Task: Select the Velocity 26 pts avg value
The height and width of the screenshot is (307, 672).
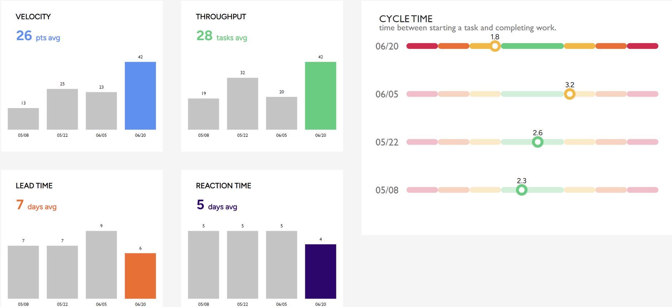Action: (38, 36)
